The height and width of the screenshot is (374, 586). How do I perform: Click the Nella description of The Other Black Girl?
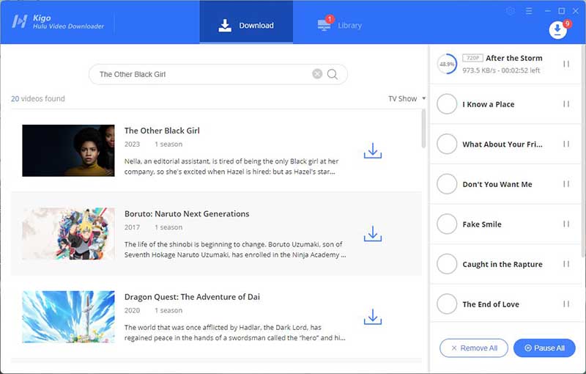pyautogui.click(x=231, y=166)
